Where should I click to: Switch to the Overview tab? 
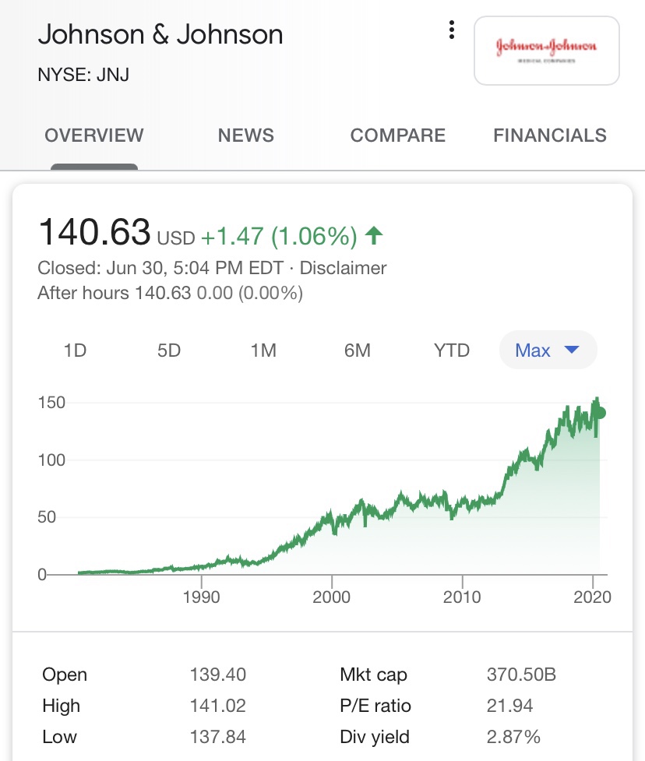[x=94, y=136]
